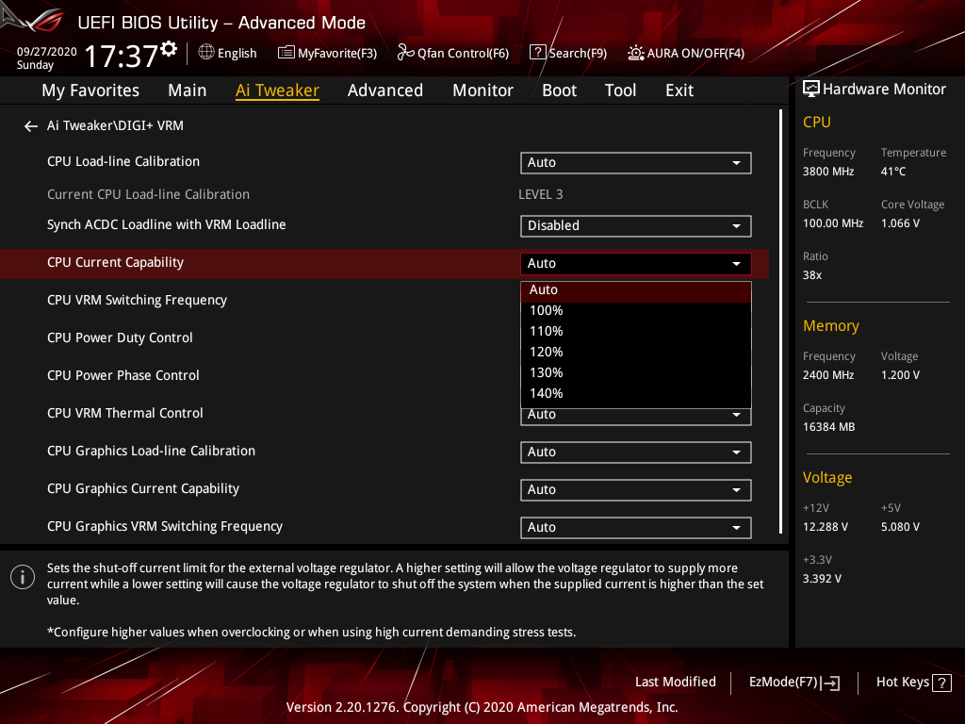Viewport: 965px width, 724px height.
Task: Collapse the CPU Current Capability dropdown
Action: click(x=636, y=264)
